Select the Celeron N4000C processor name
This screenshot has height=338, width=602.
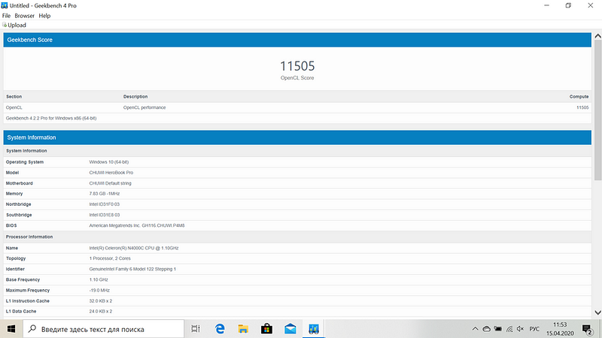point(134,248)
